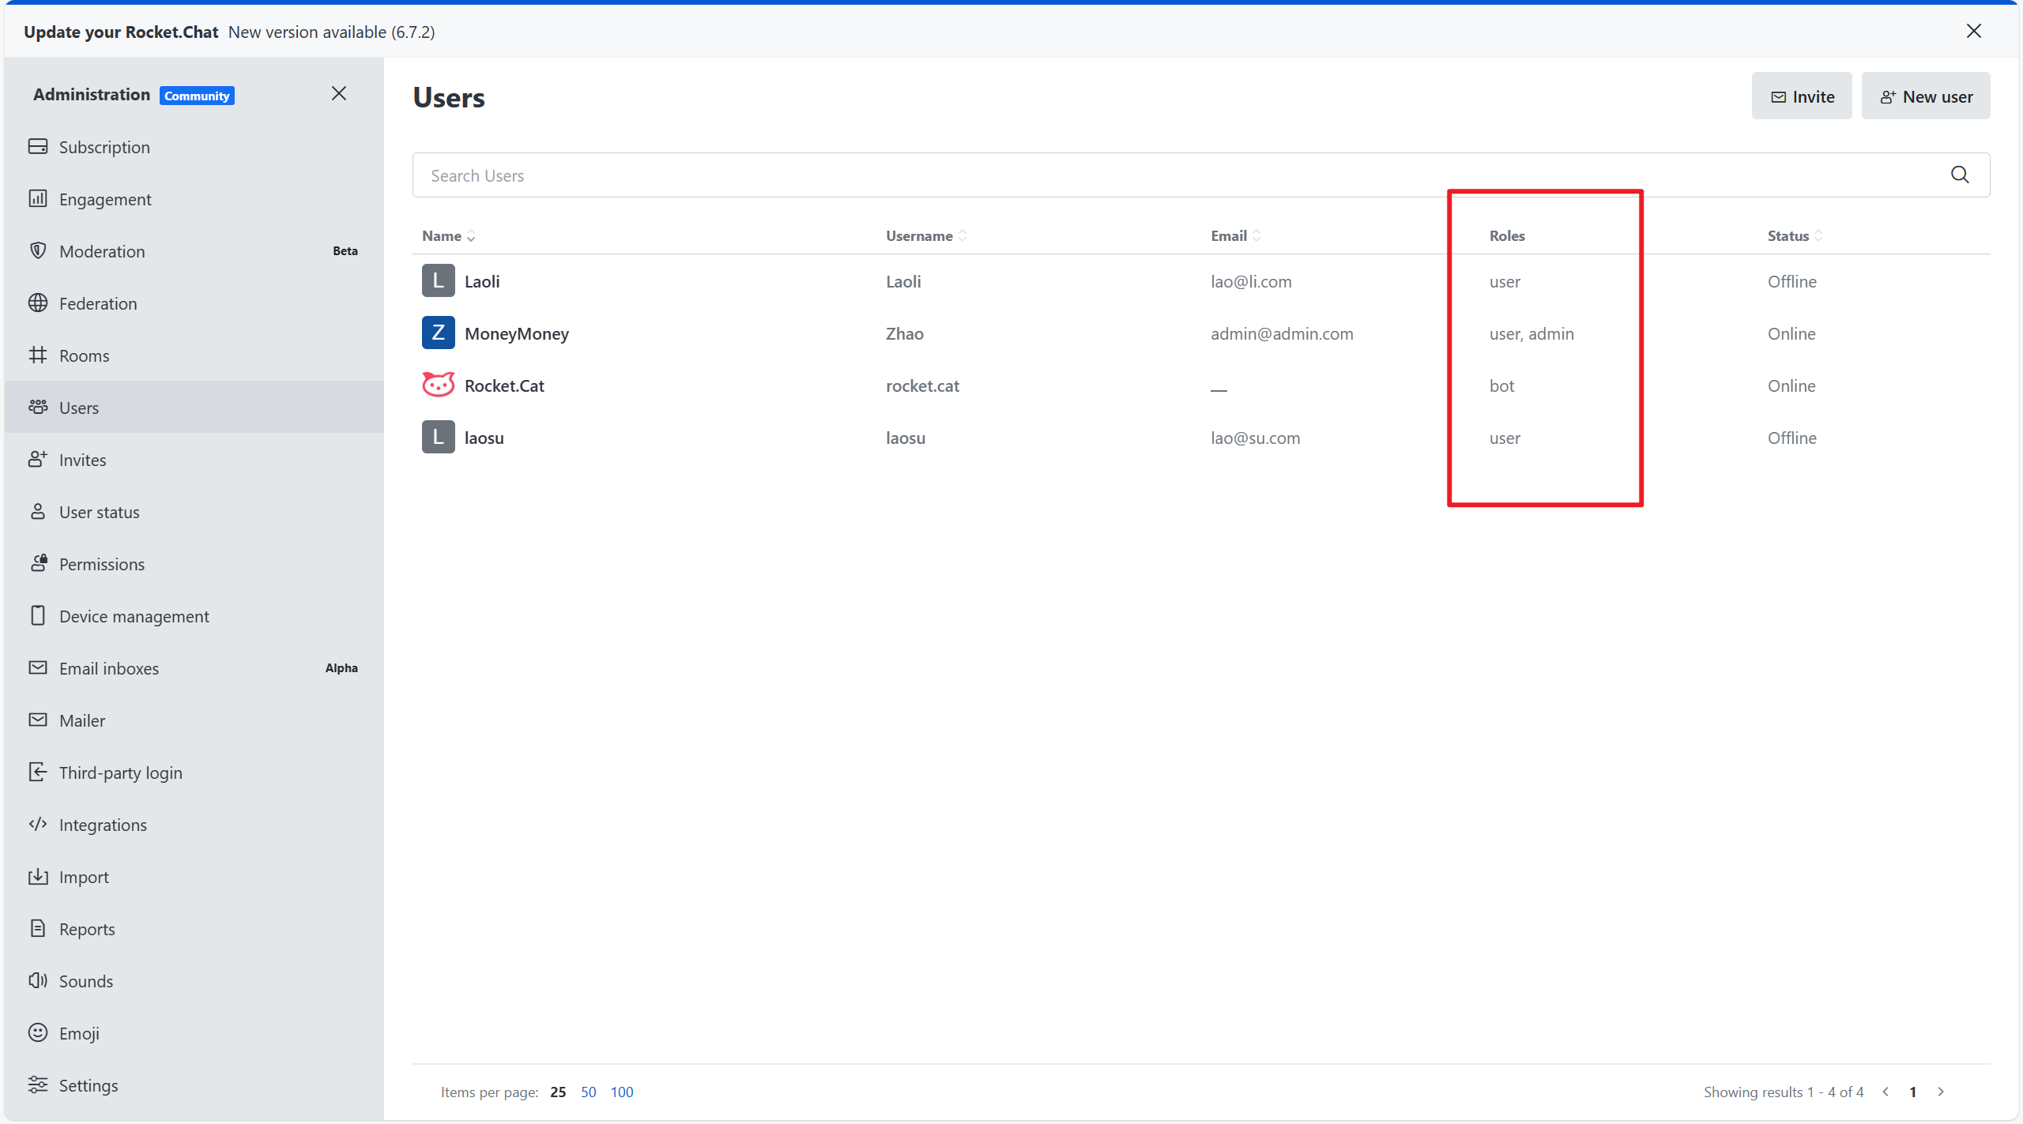Click MoneyMoney's blue Z avatar
The height and width of the screenshot is (1124, 2023).
coord(438,333)
